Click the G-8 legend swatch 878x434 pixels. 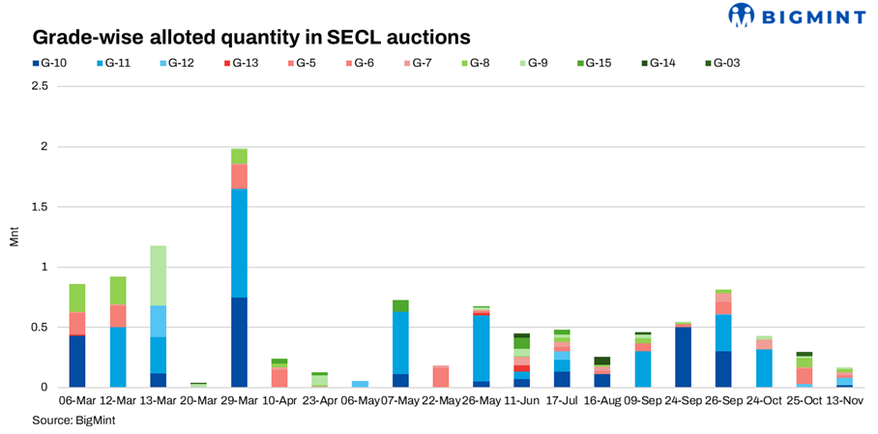point(462,64)
